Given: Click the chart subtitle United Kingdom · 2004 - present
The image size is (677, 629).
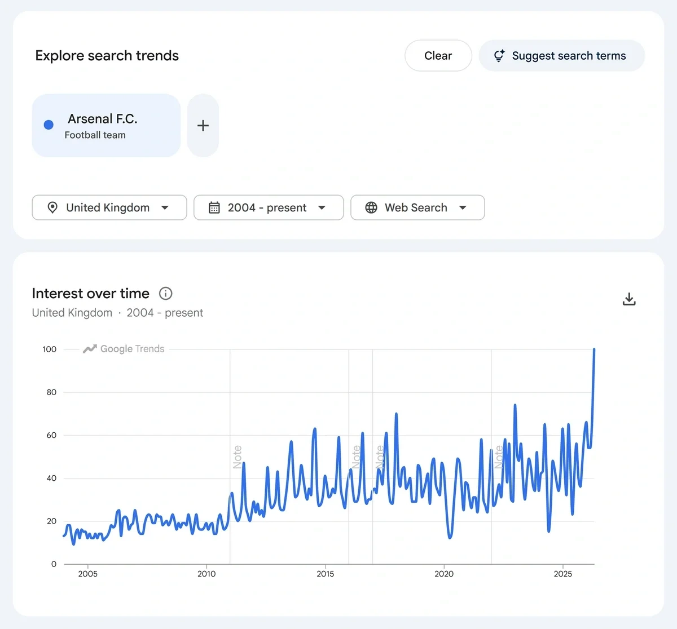Looking at the screenshot, I should 117,313.
